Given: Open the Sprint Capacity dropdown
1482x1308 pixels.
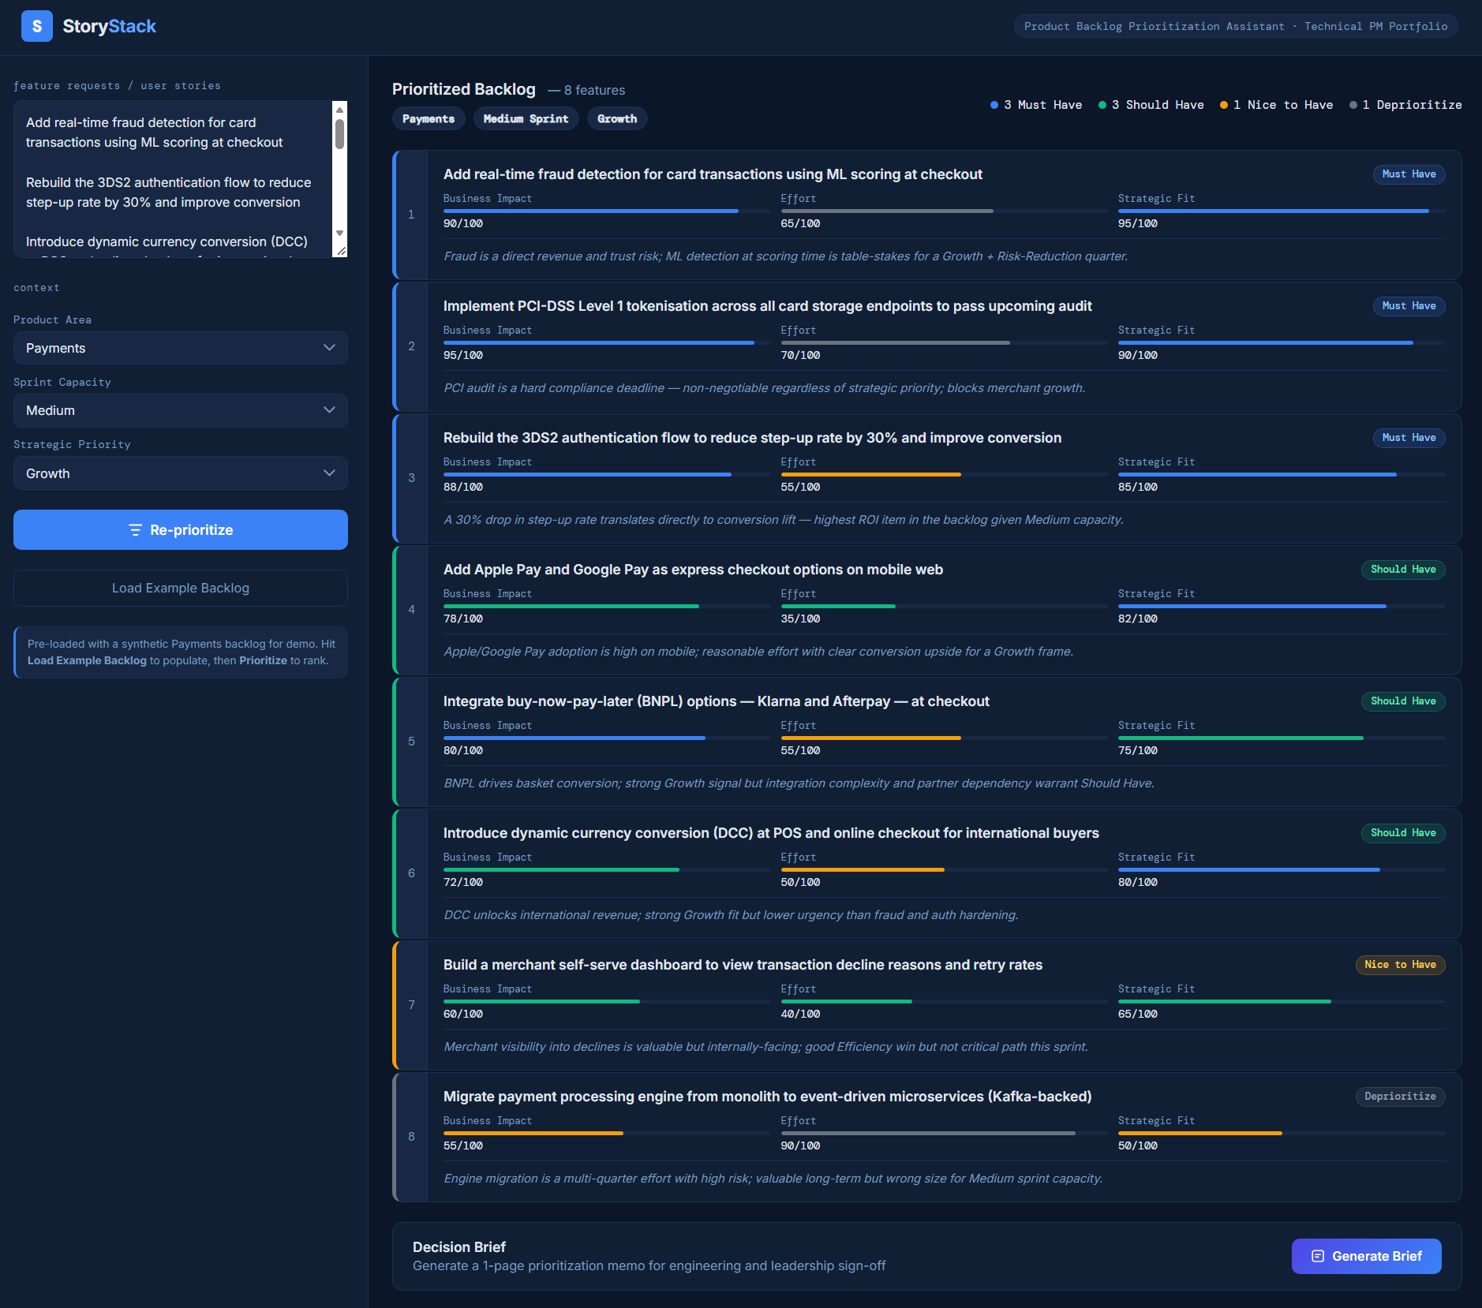Looking at the screenshot, I should point(181,410).
